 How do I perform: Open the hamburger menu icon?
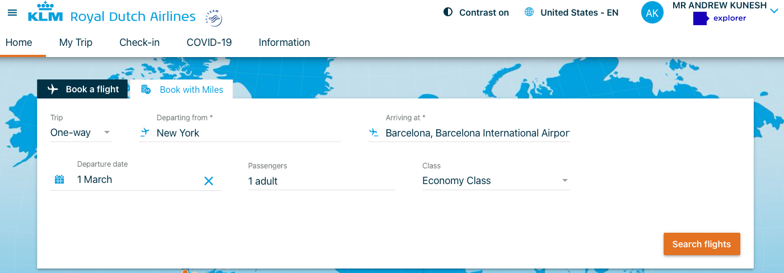(12, 13)
